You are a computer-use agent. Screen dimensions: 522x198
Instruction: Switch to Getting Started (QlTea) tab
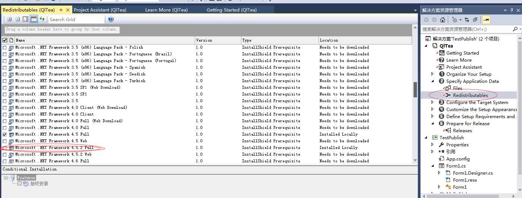tap(232, 10)
